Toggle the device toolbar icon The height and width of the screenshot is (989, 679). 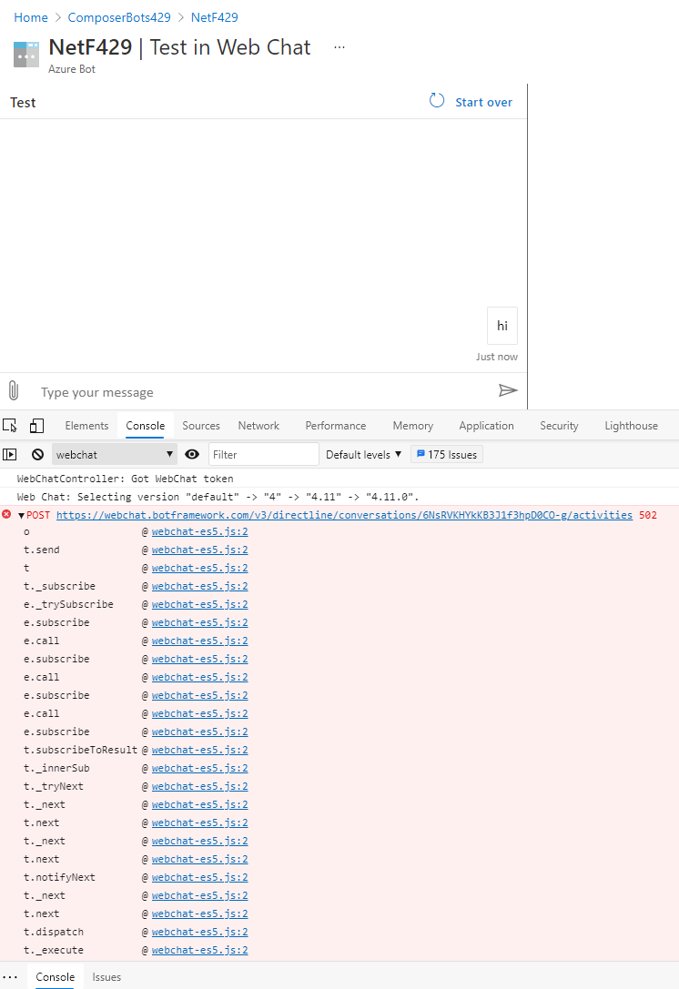[36, 426]
